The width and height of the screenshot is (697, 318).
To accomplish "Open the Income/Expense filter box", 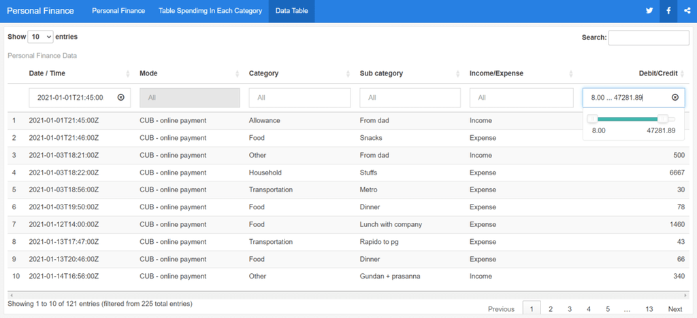I will (x=520, y=98).
